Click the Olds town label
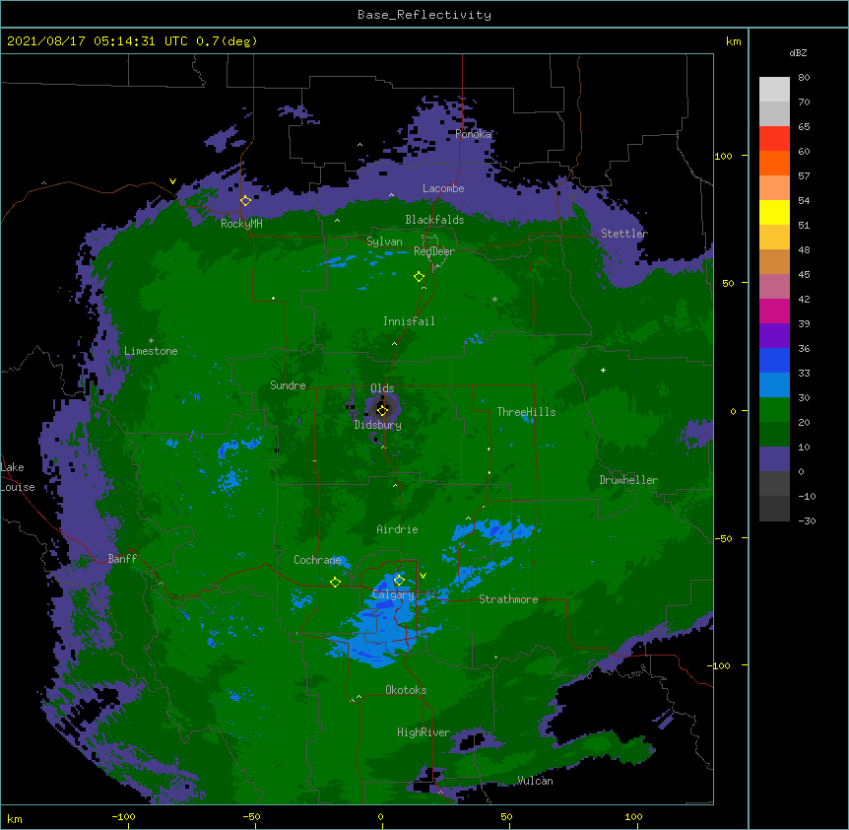 tap(382, 388)
